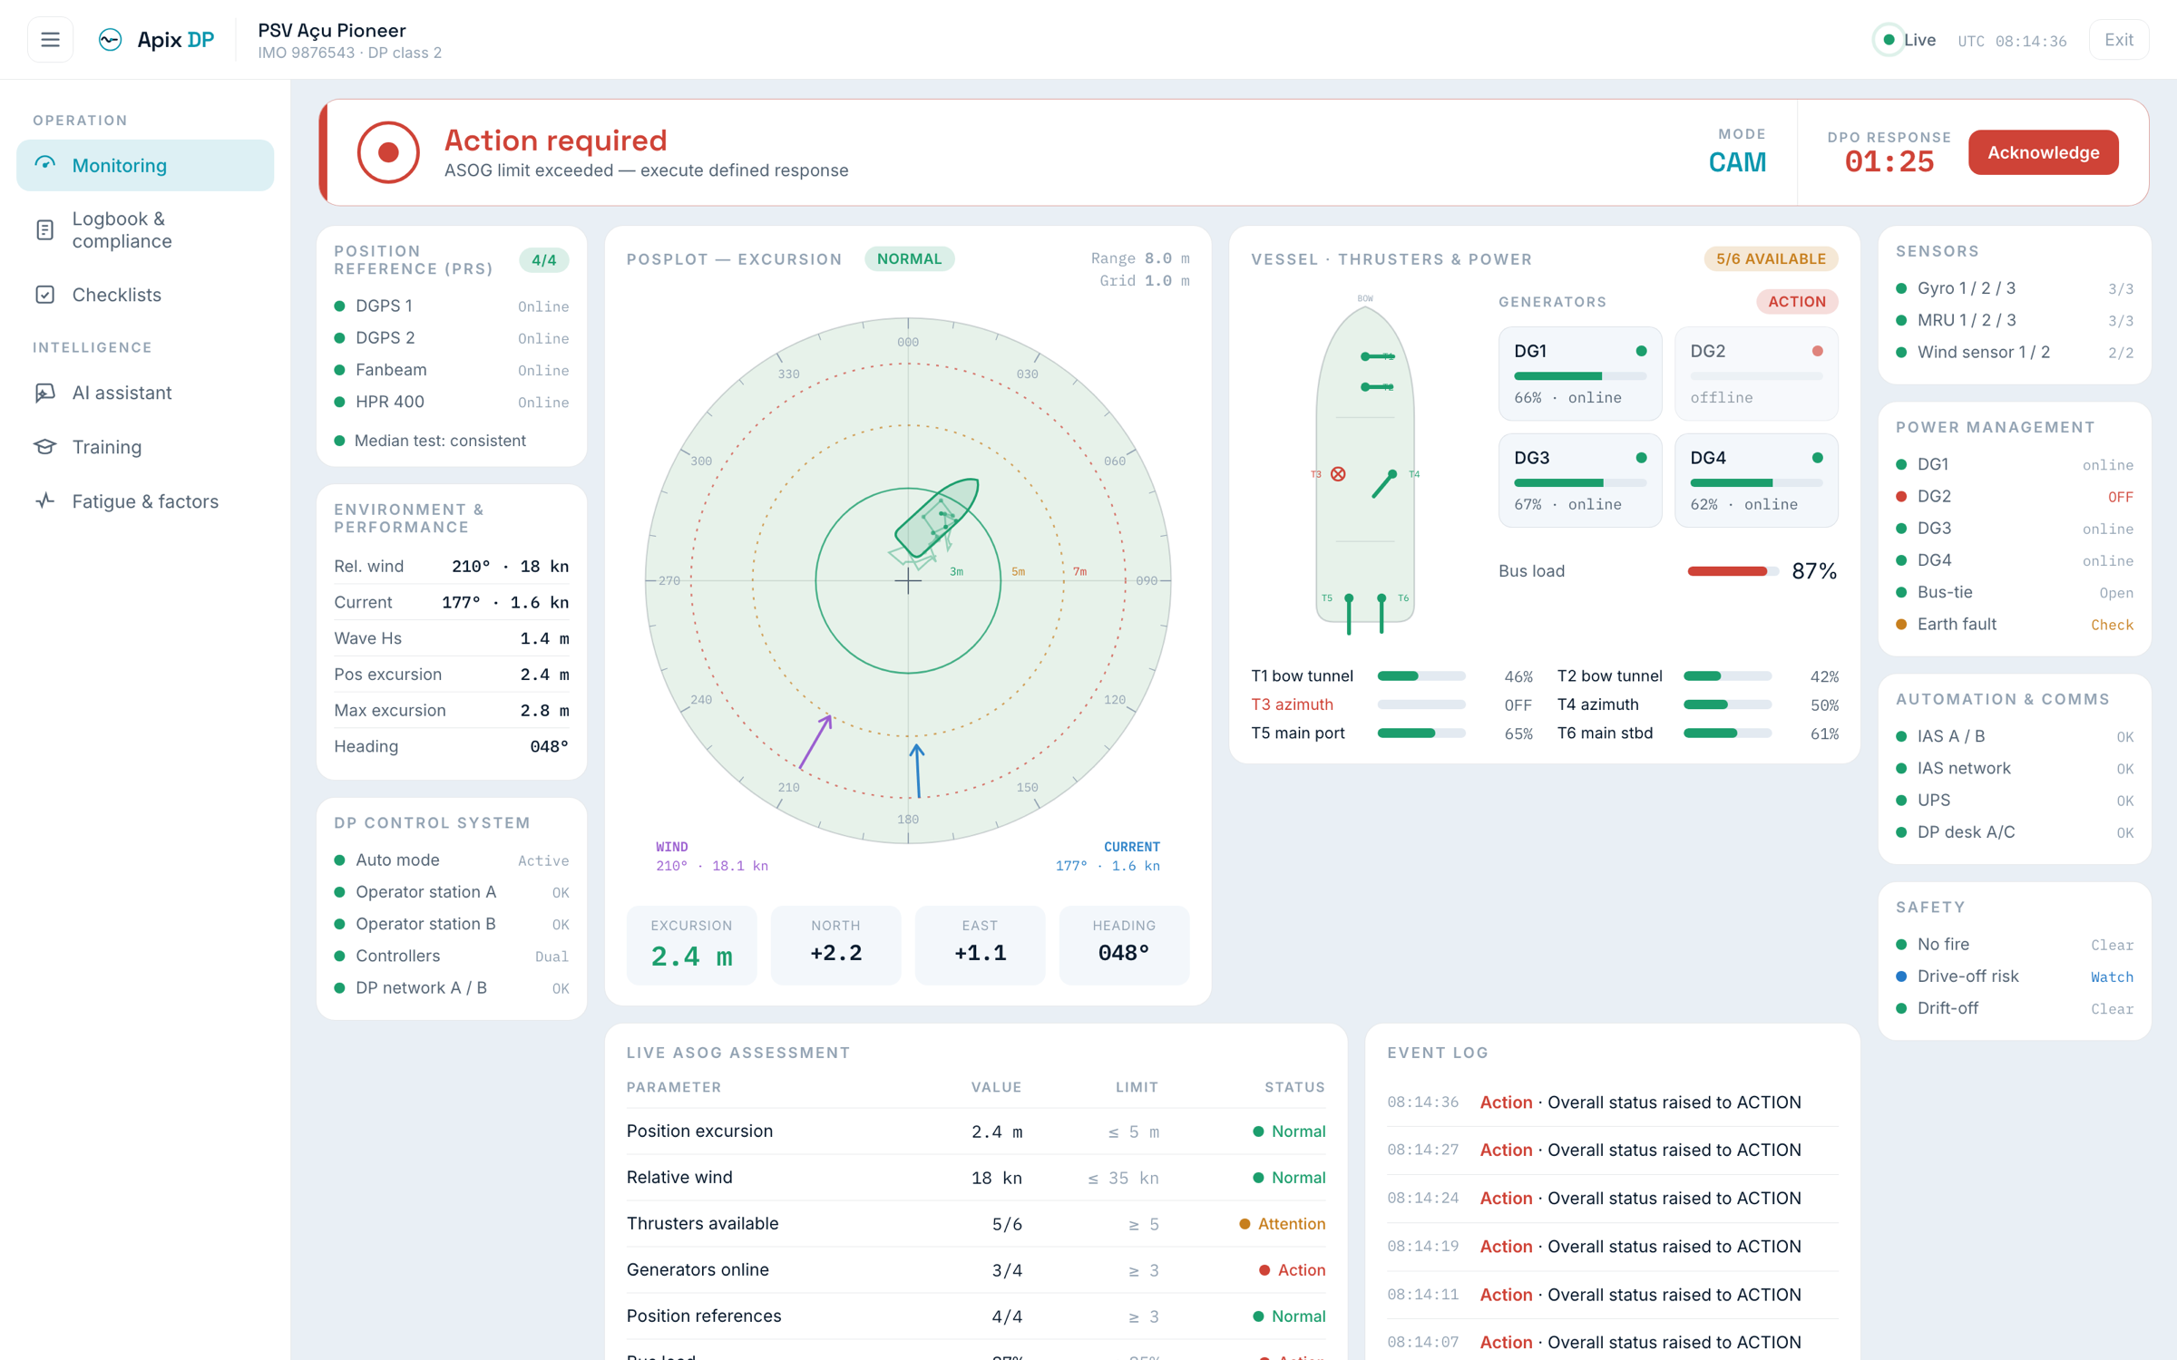This screenshot has width=2177, height=1360.
Task: Click the Bus-tie Open row
Action: (x=2015, y=592)
